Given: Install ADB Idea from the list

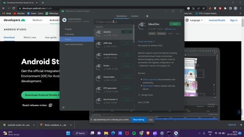Looking at the screenshot, I should point(127,43).
